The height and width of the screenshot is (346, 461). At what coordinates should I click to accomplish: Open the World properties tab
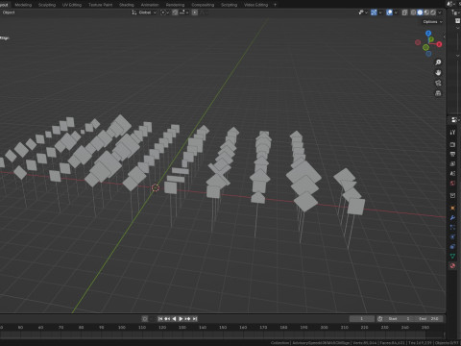[x=452, y=184]
